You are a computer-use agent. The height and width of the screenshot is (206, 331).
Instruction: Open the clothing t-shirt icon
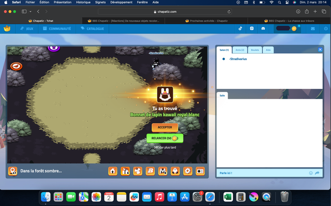click(138, 171)
